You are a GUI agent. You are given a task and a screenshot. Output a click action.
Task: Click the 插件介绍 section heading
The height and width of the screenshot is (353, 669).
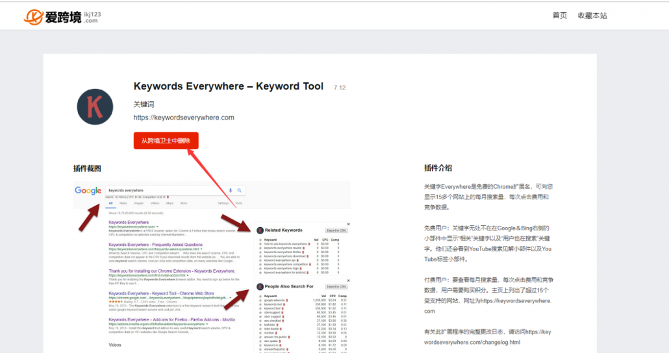(x=438, y=168)
